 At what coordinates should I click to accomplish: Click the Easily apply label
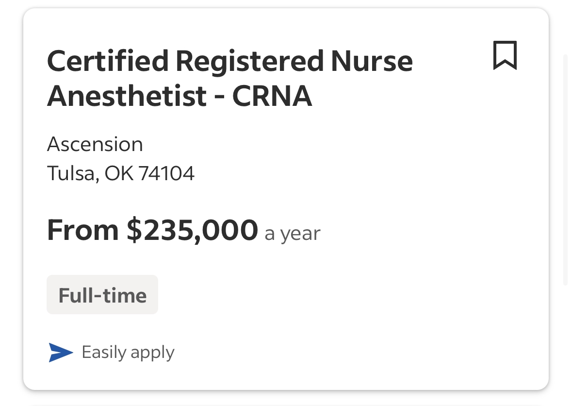coord(128,353)
